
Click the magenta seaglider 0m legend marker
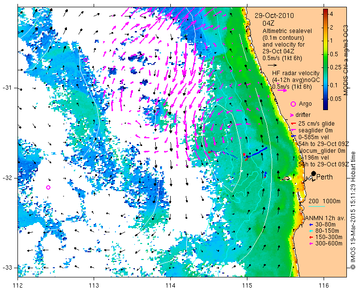(293, 130)
